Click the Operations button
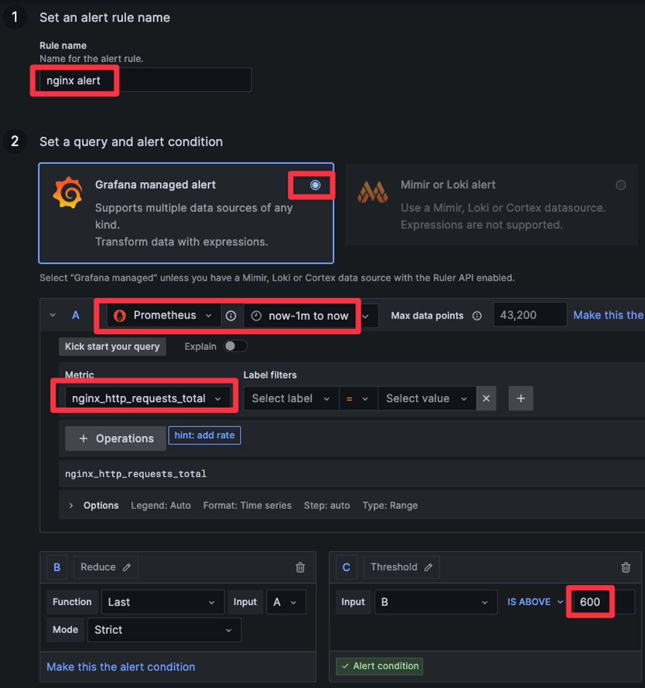 point(116,439)
